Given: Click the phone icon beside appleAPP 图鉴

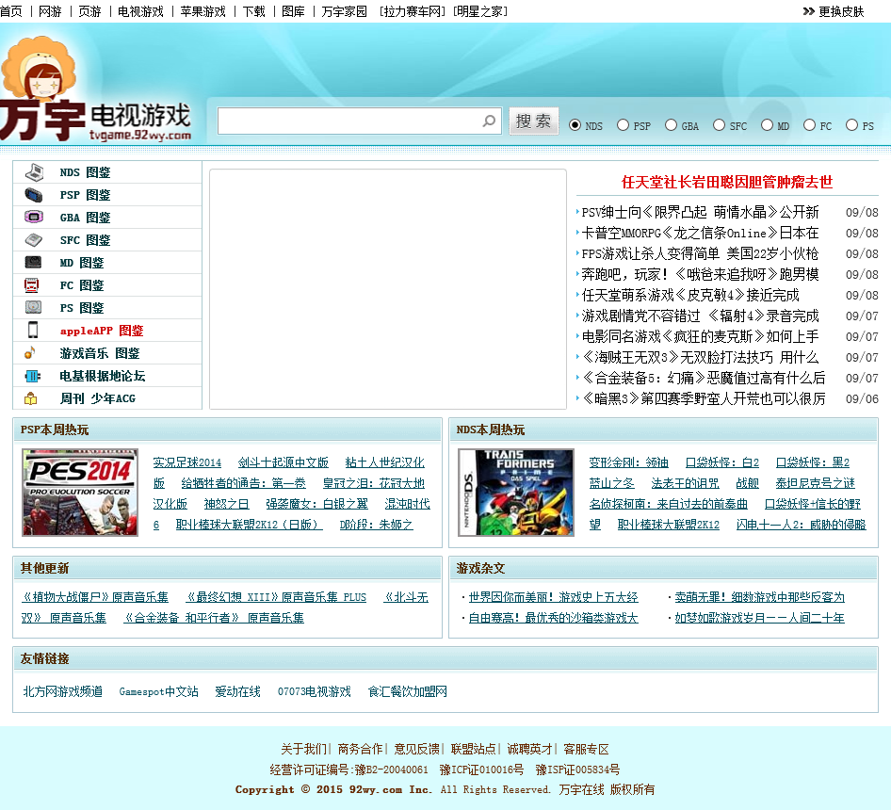Looking at the screenshot, I should 33,330.
